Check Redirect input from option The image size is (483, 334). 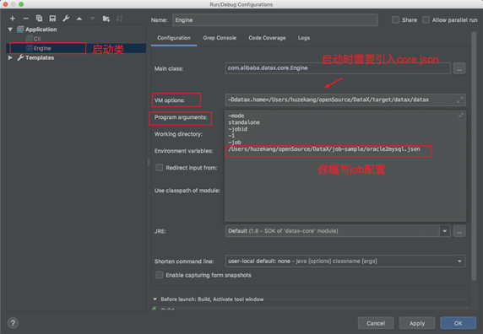tap(160, 168)
